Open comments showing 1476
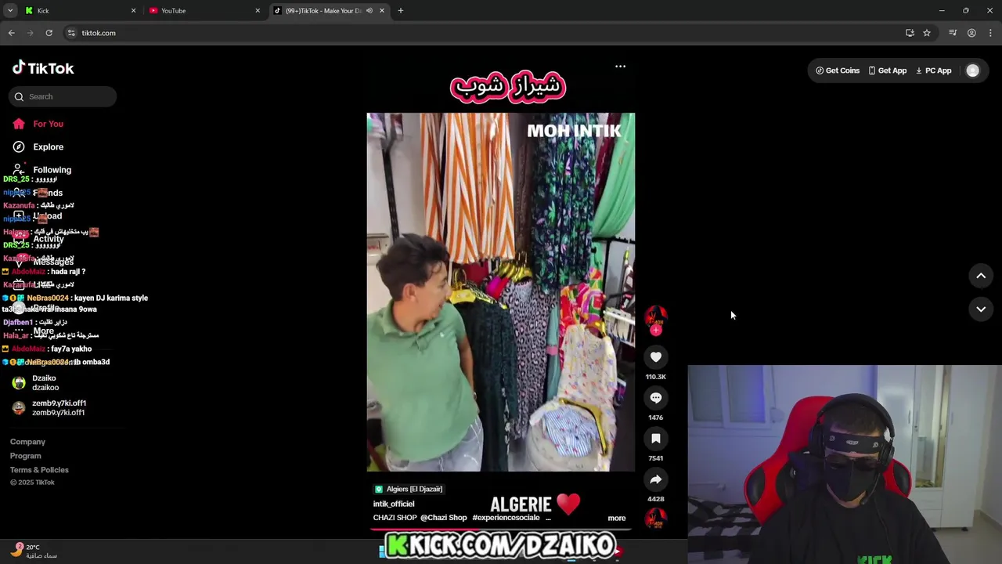This screenshot has height=564, width=1002. tap(656, 398)
